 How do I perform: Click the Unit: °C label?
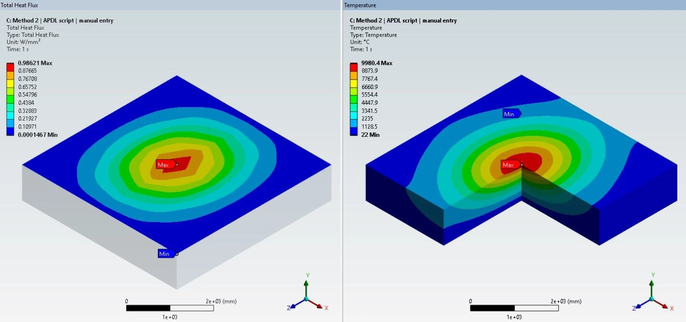(360, 42)
